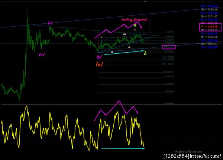Click the M5 = 1340.10 pivot label
Viewport: 223px width, 160px height.
point(209,10)
